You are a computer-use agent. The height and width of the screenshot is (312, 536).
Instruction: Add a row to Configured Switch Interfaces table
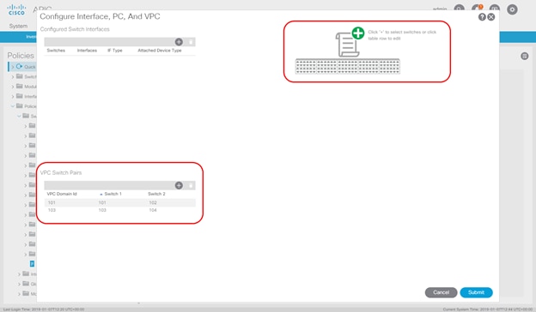[179, 42]
